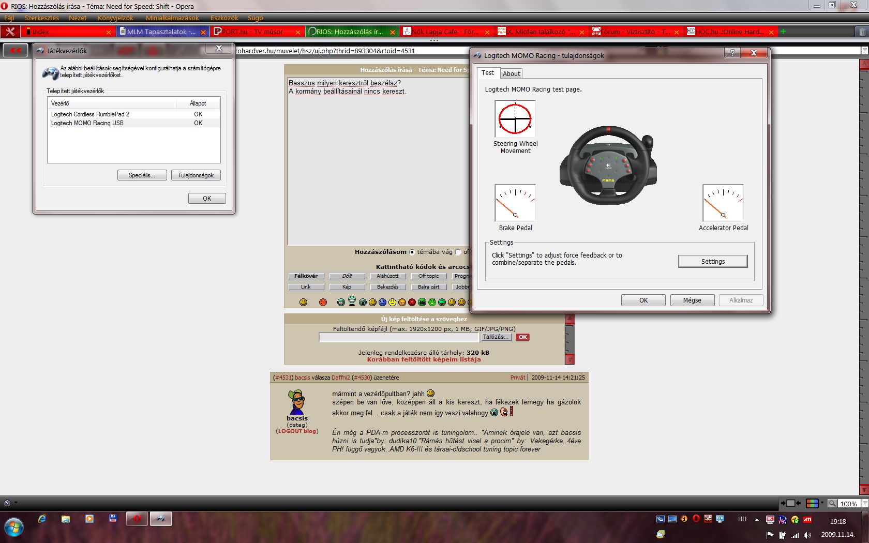Show hidden tray icons arrow
Image resolution: width=869 pixels, height=543 pixels.
(x=757, y=519)
